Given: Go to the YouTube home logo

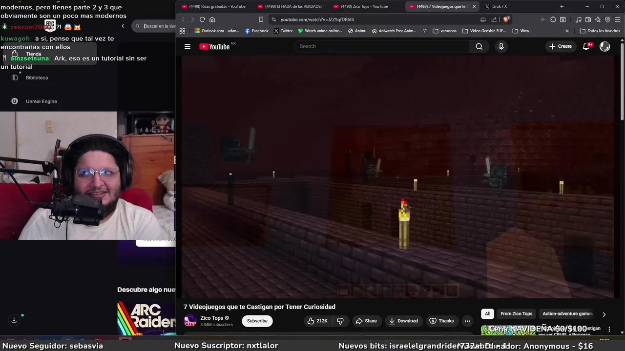Looking at the screenshot, I should coord(214,46).
